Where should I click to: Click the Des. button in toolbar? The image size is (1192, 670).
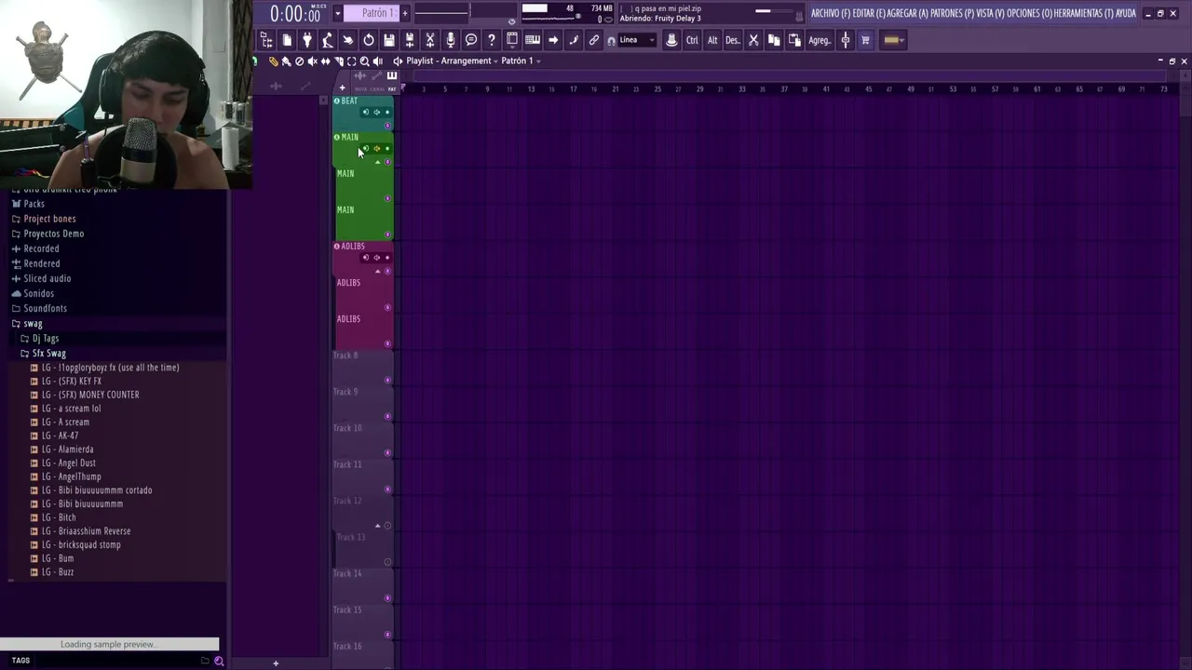click(x=733, y=40)
